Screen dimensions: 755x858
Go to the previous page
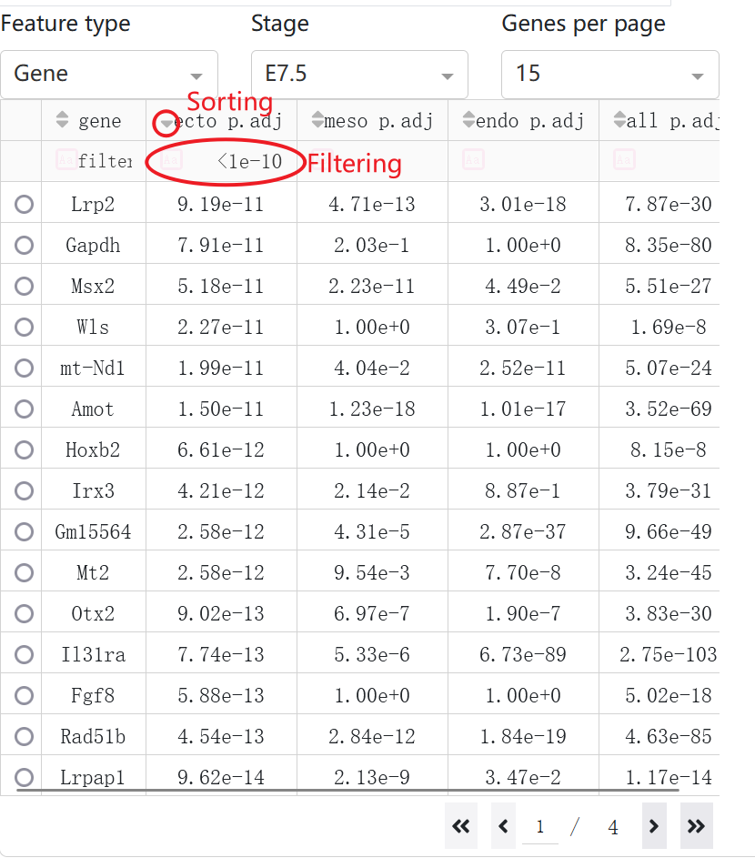pos(503,826)
